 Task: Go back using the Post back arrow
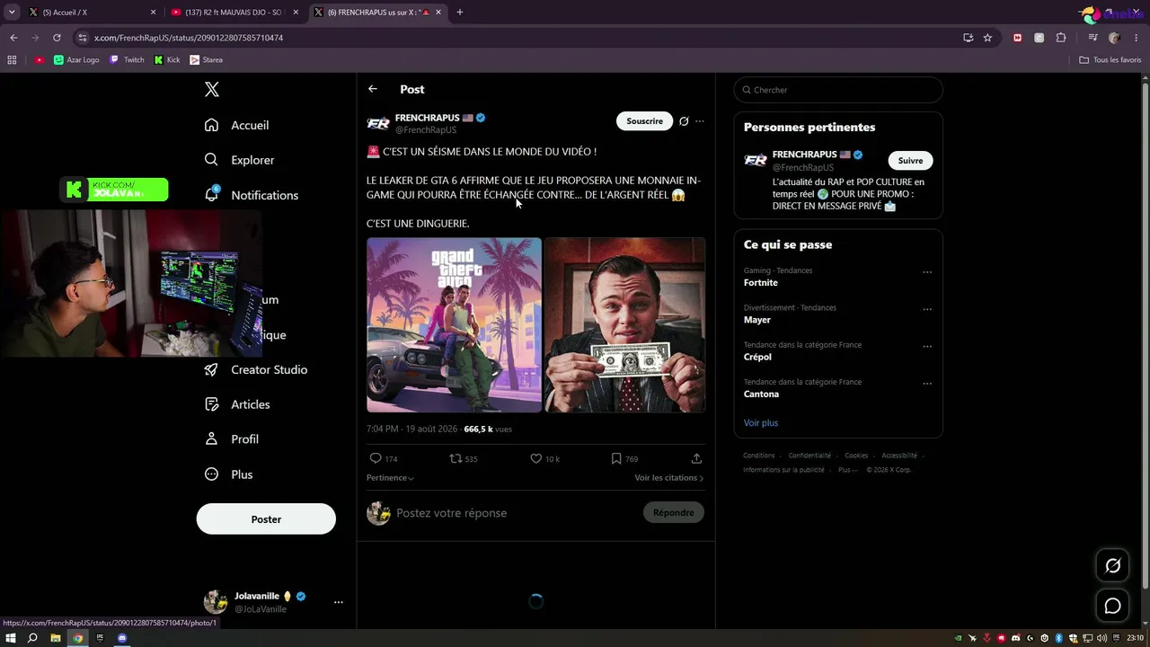tap(373, 89)
